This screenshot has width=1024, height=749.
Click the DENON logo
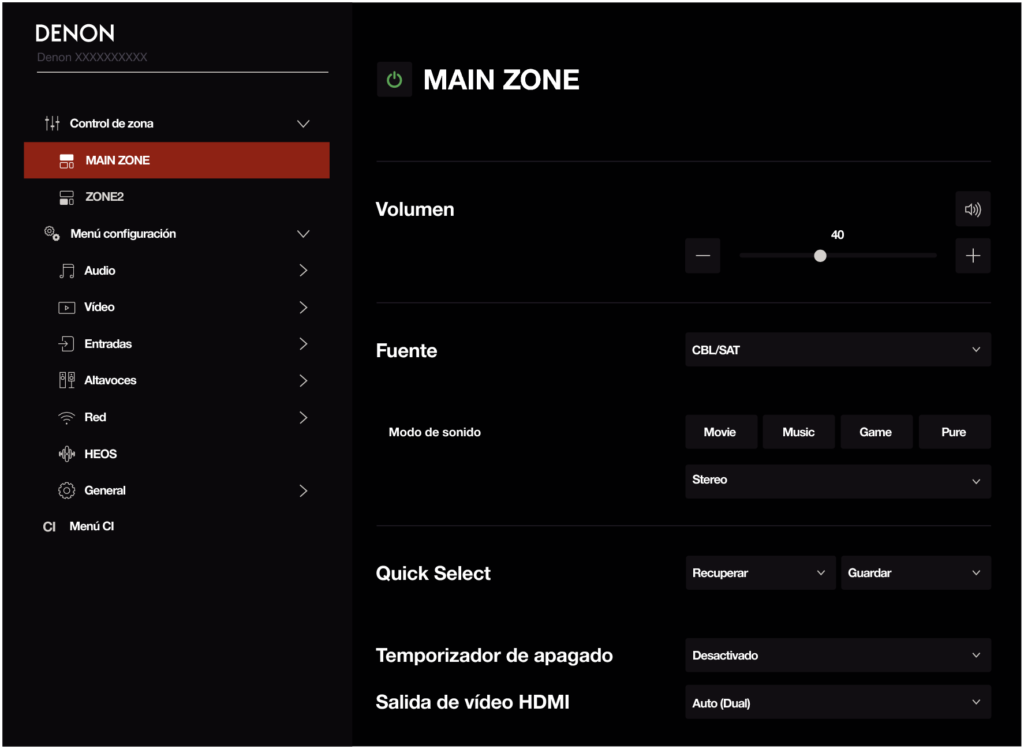(75, 33)
